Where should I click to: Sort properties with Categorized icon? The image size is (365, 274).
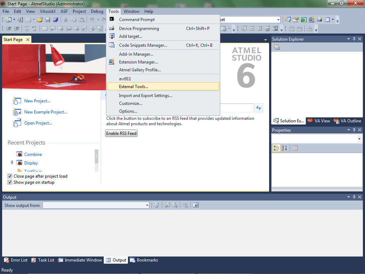tap(276, 148)
